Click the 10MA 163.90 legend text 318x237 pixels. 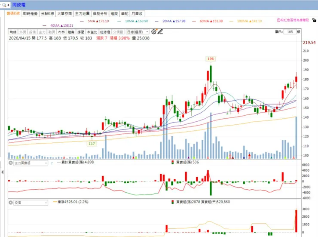click(137, 21)
